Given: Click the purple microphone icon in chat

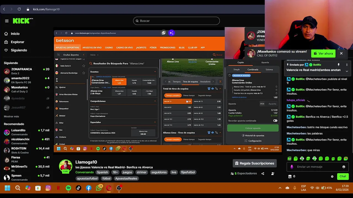Looking at the screenshot, I should click(x=292, y=167).
